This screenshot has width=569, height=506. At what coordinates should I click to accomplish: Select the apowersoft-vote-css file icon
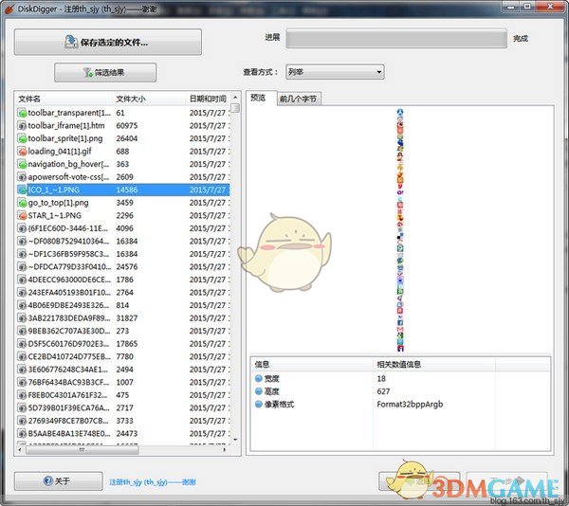coord(22,177)
